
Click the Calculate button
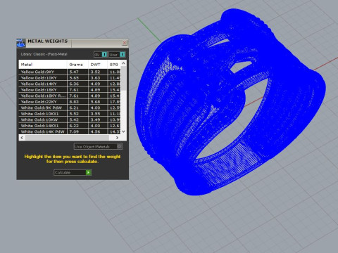tap(73, 172)
